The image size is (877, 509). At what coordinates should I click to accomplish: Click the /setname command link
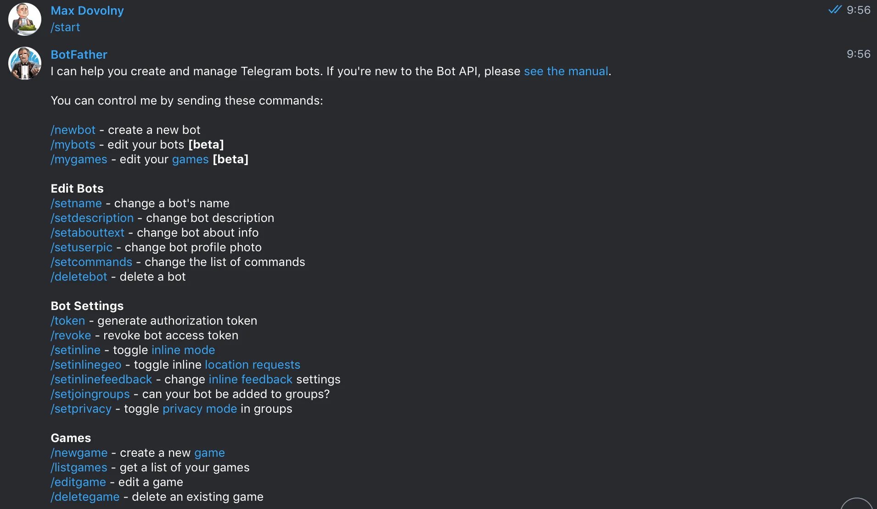(x=76, y=203)
